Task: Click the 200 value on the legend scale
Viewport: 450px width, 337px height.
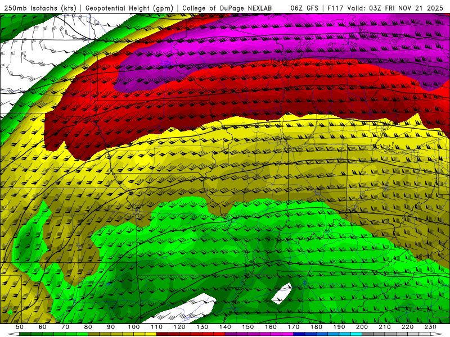Action: coord(362,327)
